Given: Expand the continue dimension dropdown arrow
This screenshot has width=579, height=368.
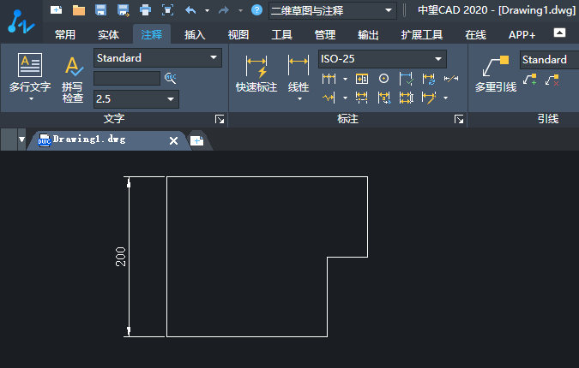Looking at the screenshot, I should [346, 79].
